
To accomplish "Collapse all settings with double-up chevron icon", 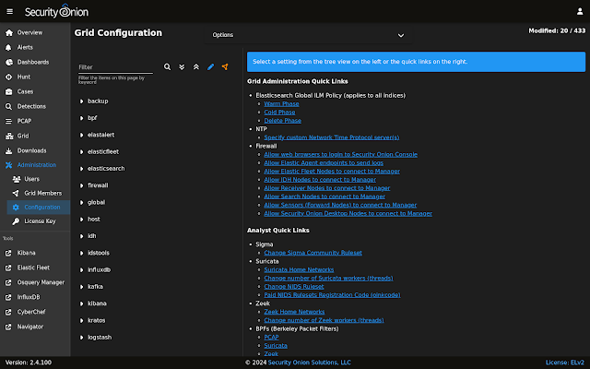I will [195, 67].
